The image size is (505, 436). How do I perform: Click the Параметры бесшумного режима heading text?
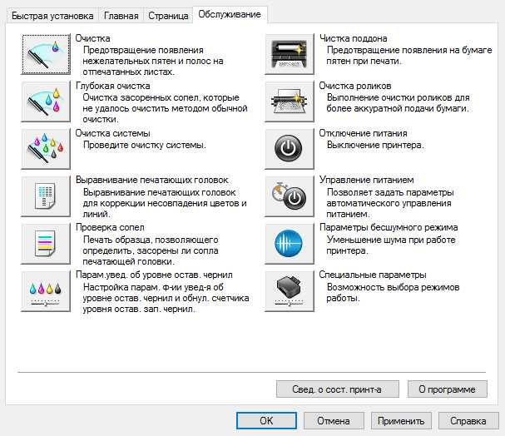point(389,227)
